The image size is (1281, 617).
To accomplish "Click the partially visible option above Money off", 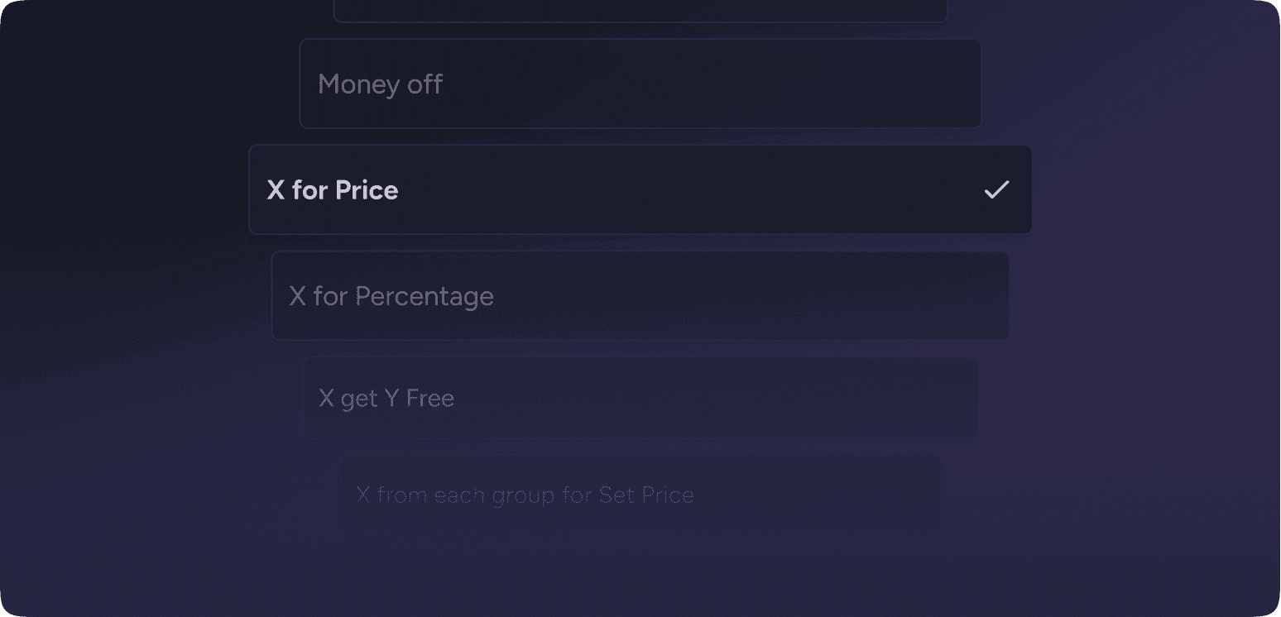I will click(x=640, y=10).
